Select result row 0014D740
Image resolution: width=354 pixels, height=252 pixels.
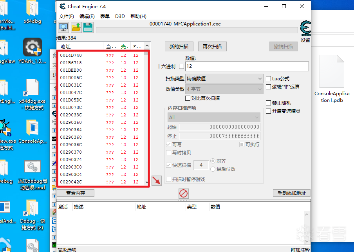[101, 55]
